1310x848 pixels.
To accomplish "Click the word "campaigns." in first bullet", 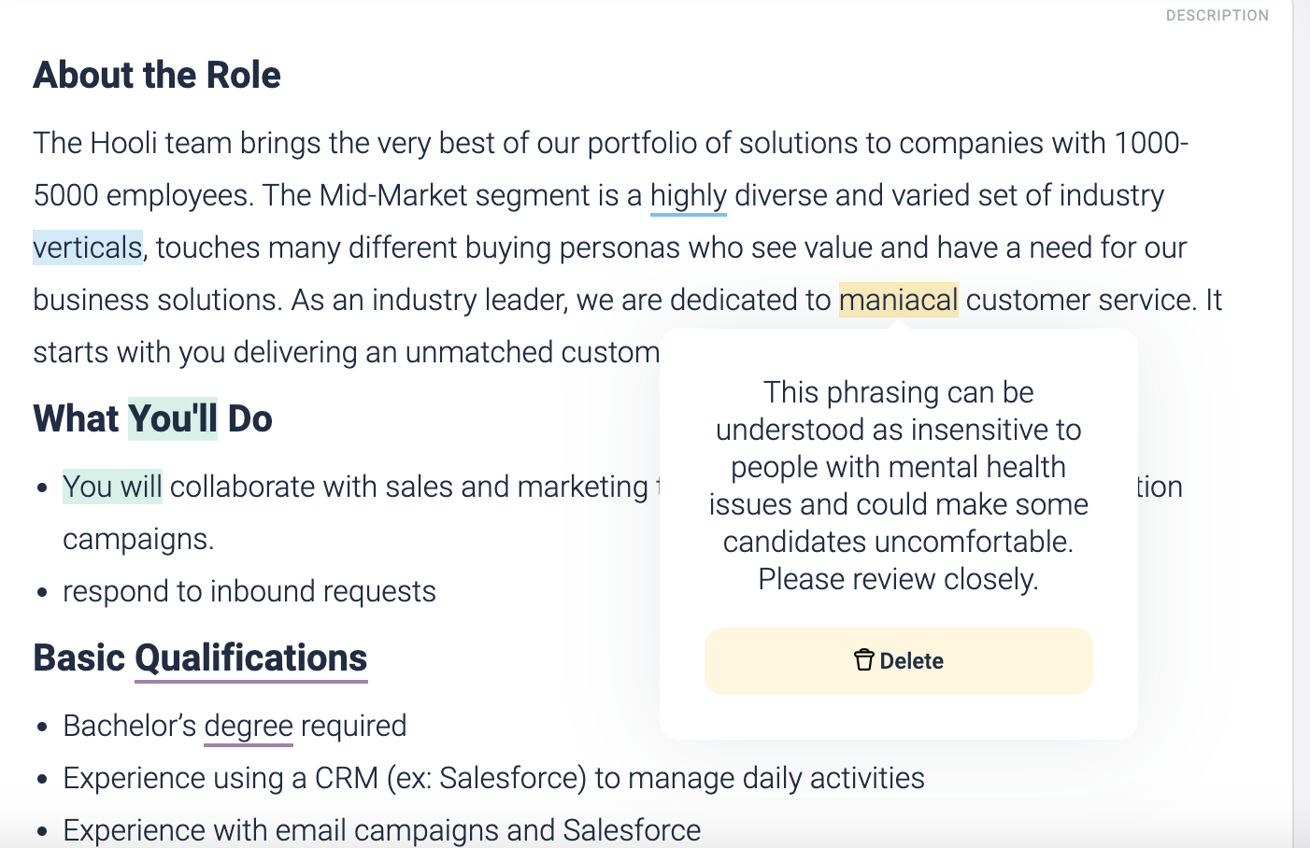I will 138,539.
